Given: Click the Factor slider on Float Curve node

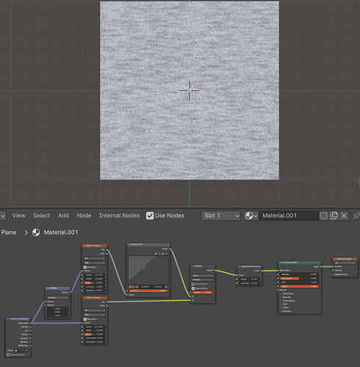Looking at the screenshot, I should click(148, 291).
